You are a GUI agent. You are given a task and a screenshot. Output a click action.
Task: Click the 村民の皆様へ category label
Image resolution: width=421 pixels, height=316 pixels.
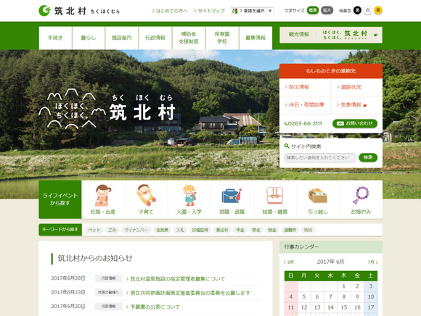(x=108, y=292)
